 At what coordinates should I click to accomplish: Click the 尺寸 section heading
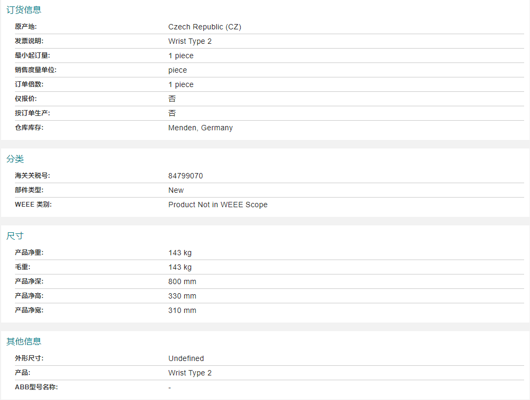point(15,236)
